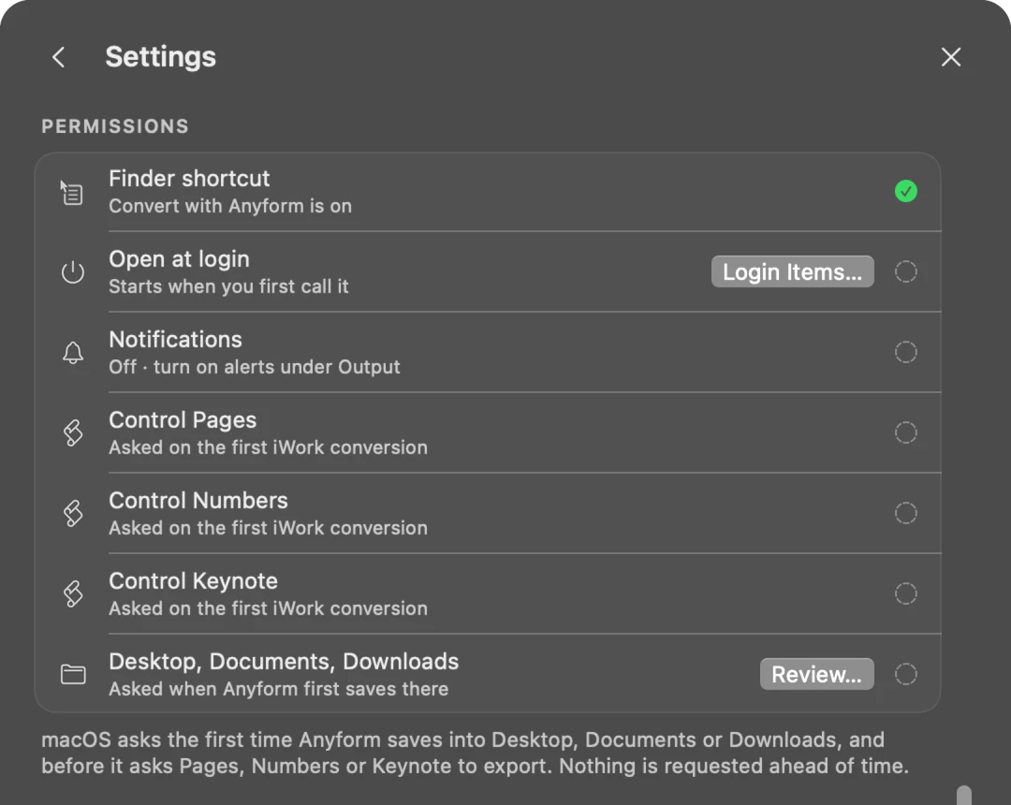
Task: Click the Notifications bell icon
Action: click(72, 353)
